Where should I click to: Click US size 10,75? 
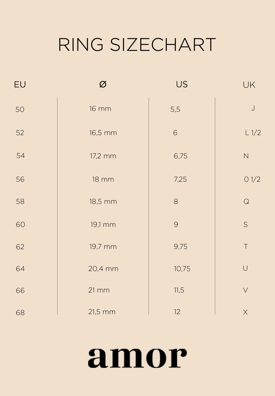coord(182,269)
